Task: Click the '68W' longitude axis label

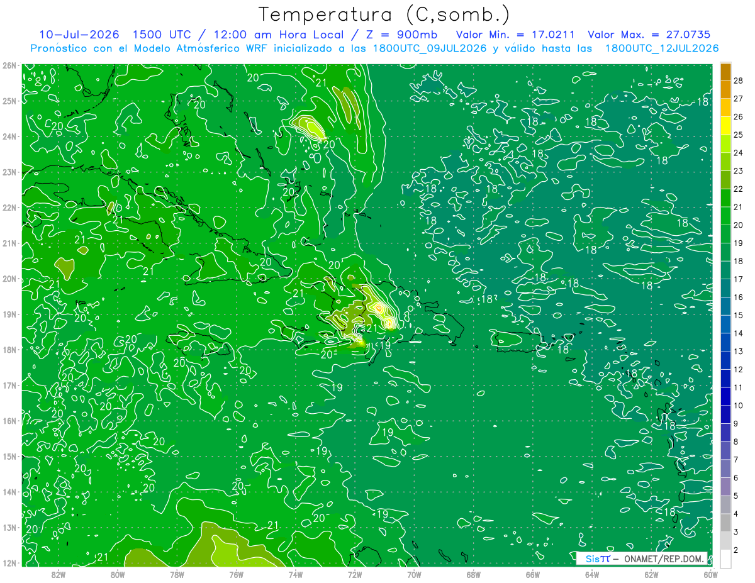Action: click(473, 574)
